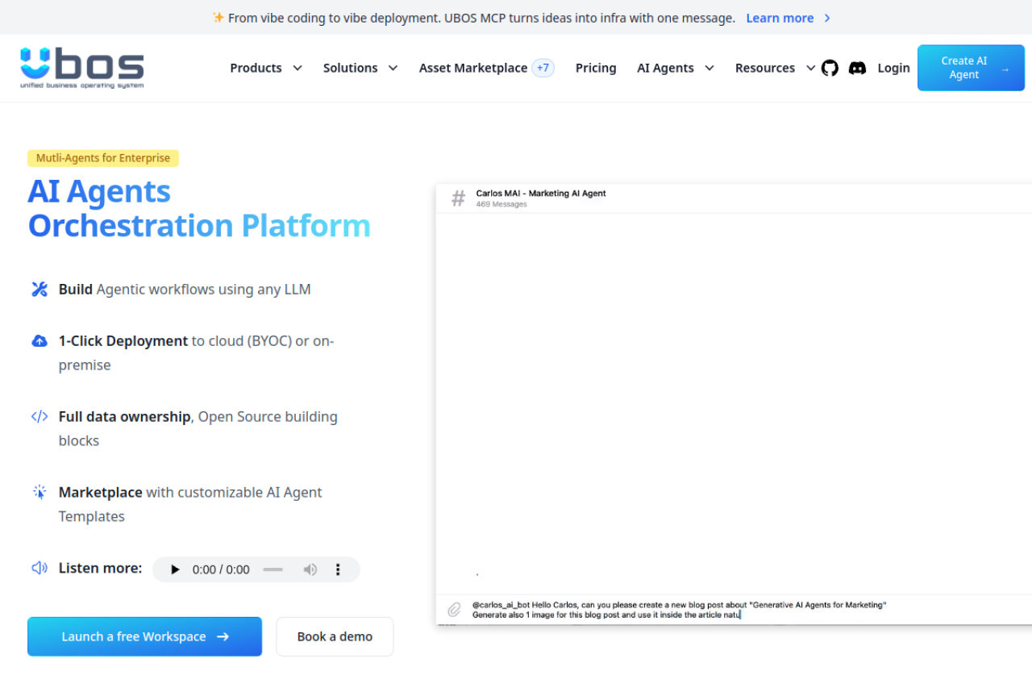Click the 0:00 / 0:00 audio time display
Viewport: 1032px width, 688px height.
tap(221, 569)
